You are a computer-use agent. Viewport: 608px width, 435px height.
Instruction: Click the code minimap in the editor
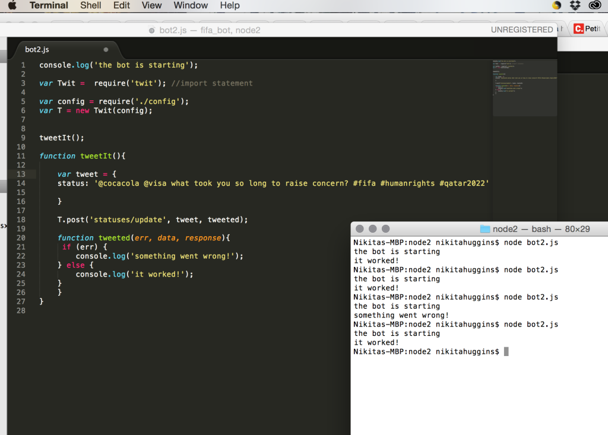tap(525, 88)
